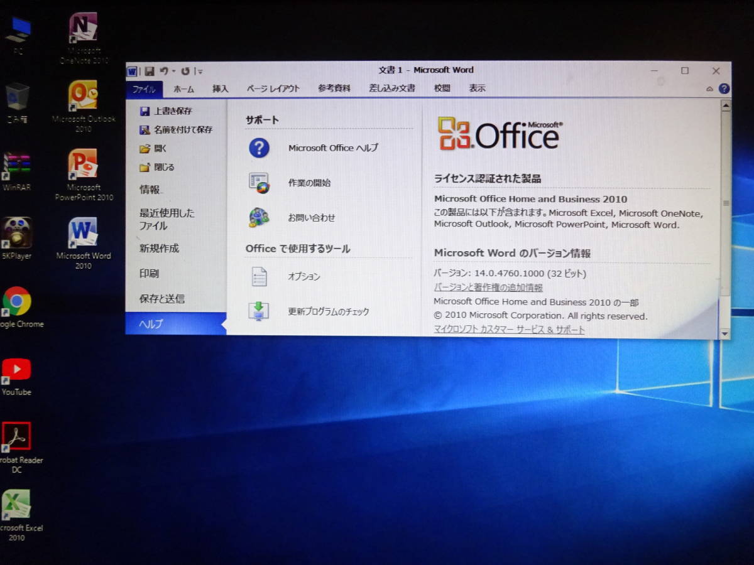The image size is (754, 565).
Task: Open the 校閲 tab
Action: [442, 89]
